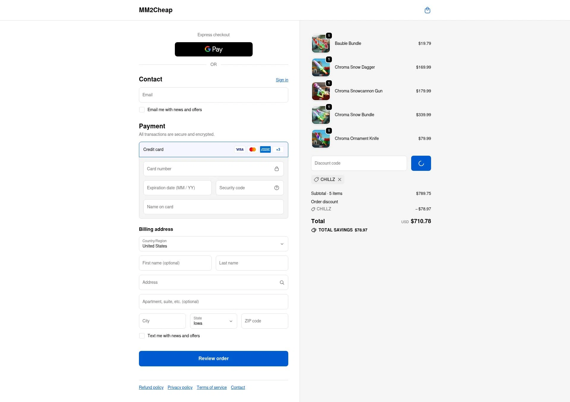Enable the Email me with news checkbox
The width and height of the screenshot is (570, 402).
click(x=142, y=110)
